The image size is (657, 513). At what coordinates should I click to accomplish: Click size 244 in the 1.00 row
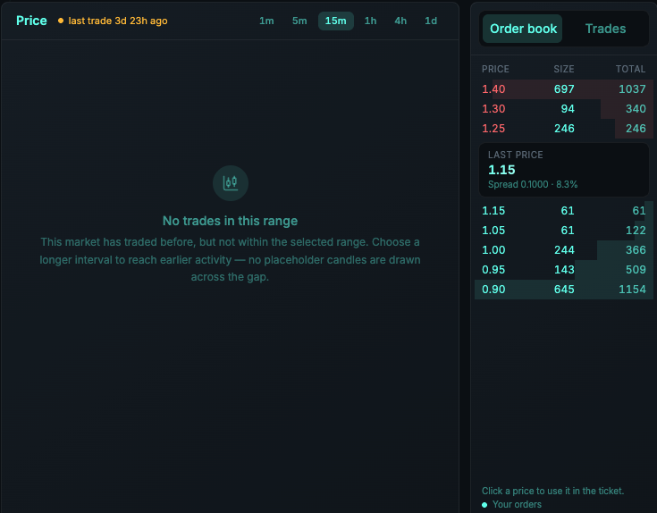point(564,250)
